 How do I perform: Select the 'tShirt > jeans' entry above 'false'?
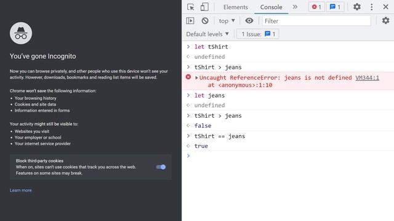click(218, 115)
